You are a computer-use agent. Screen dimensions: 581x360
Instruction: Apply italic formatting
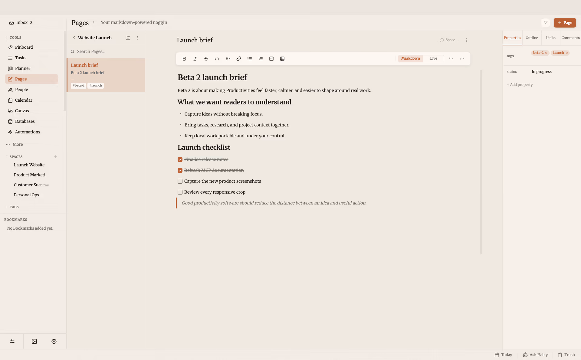pos(195,59)
